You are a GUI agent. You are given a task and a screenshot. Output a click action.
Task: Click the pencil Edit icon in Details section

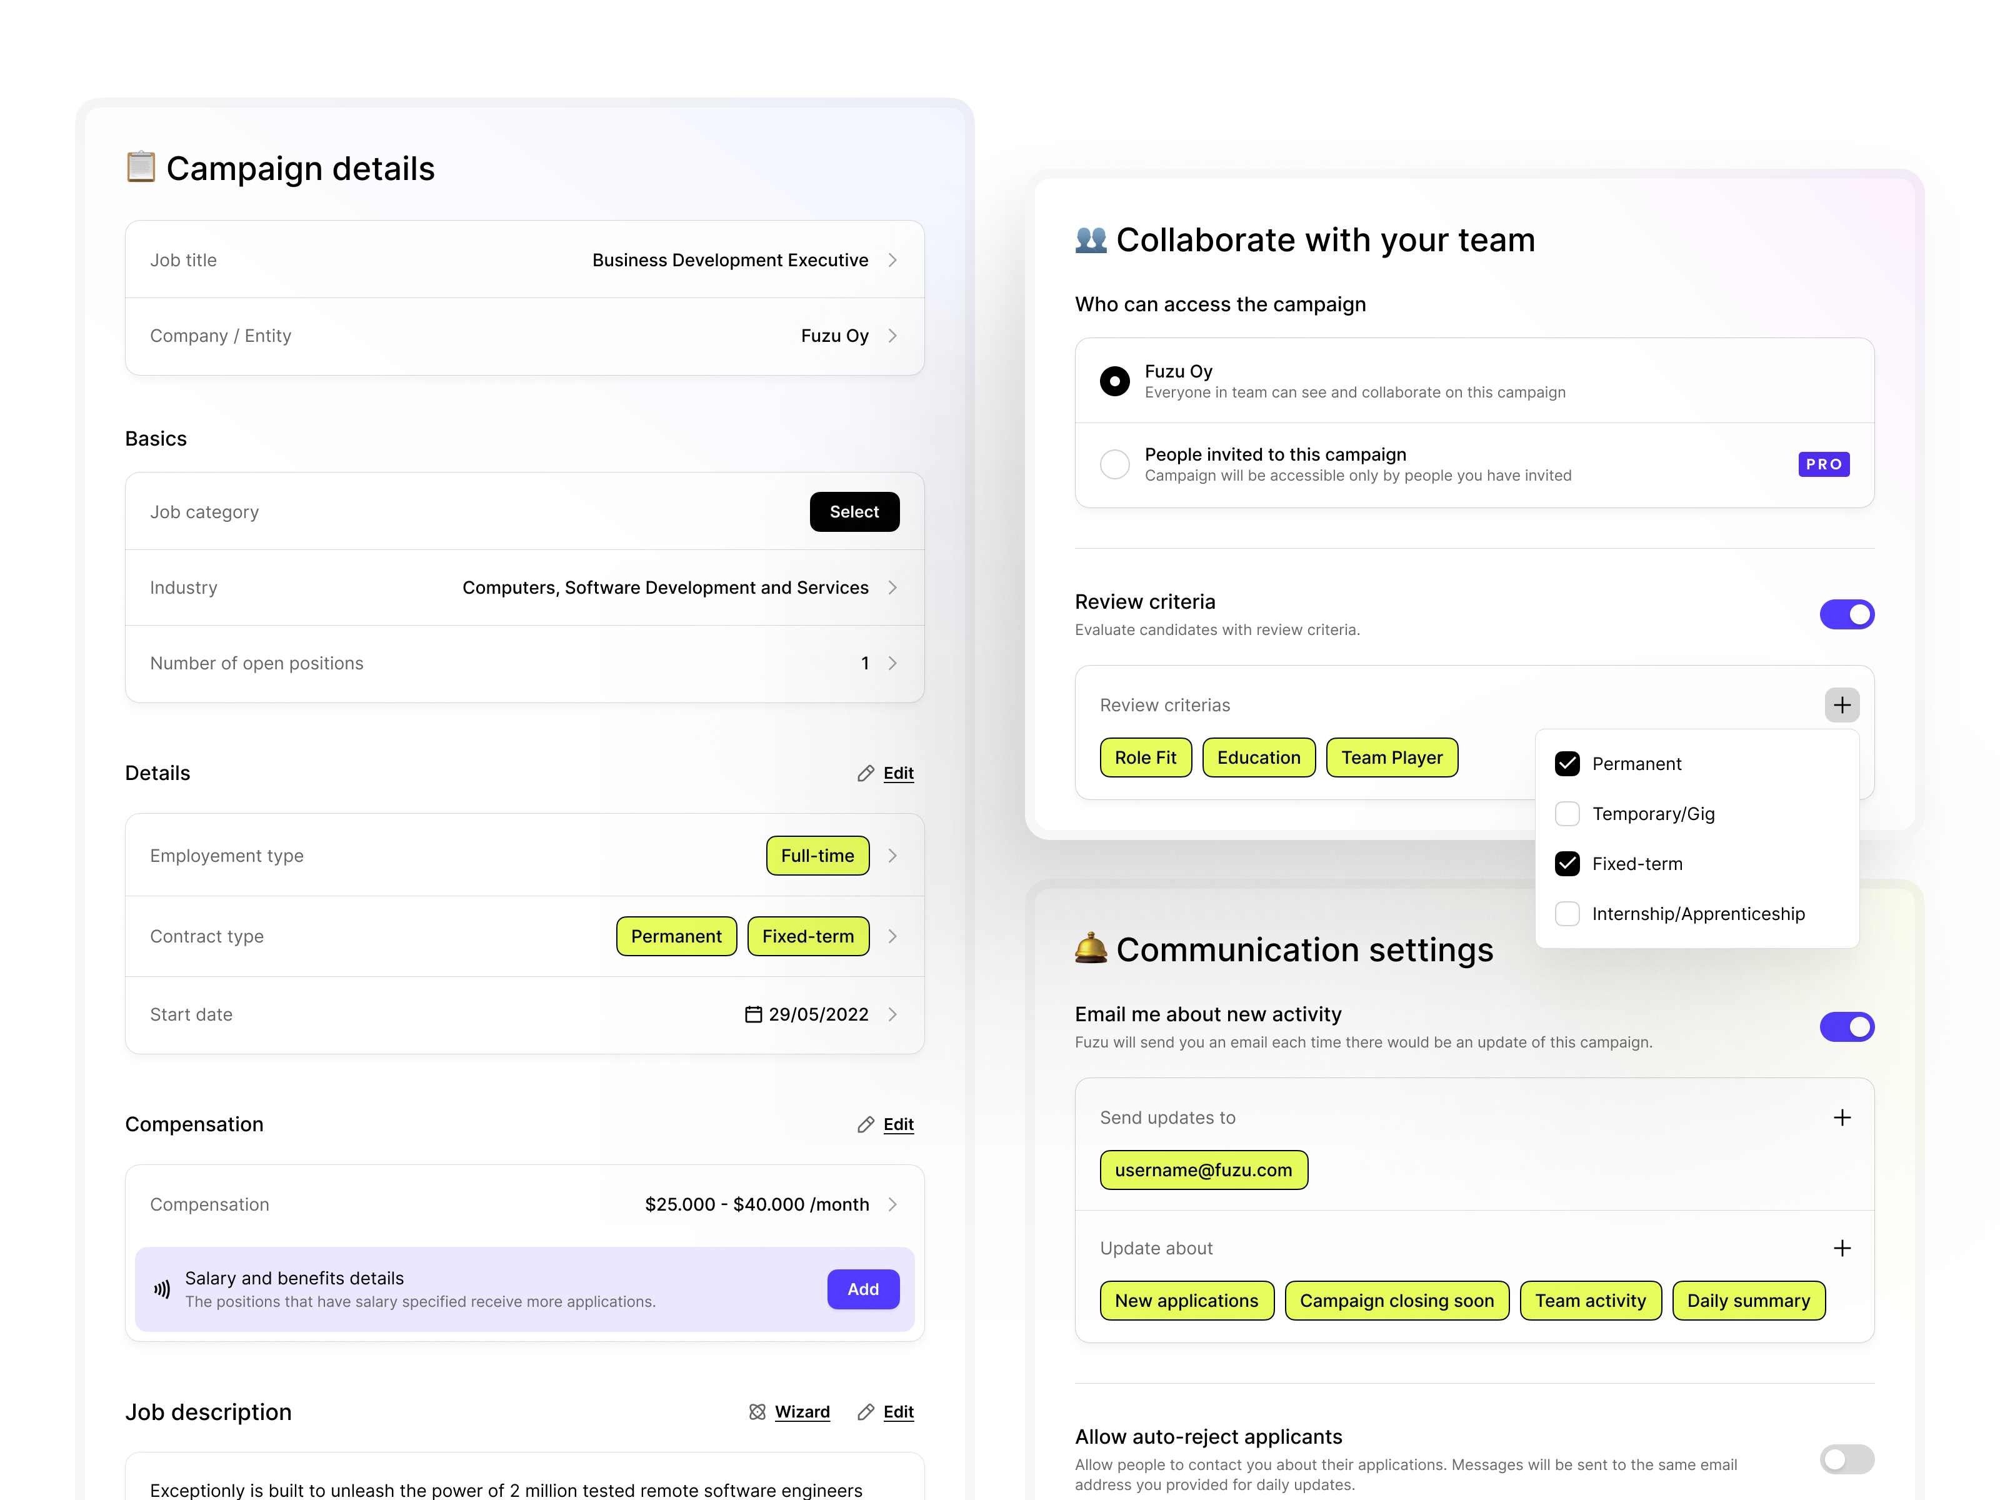click(x=866, y=773)
